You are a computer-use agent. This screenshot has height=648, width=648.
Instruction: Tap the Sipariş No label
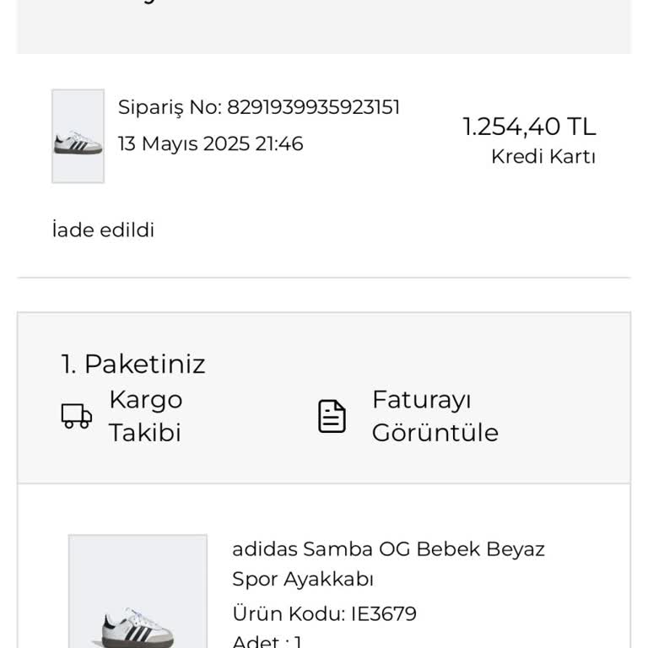click(169, 107)
